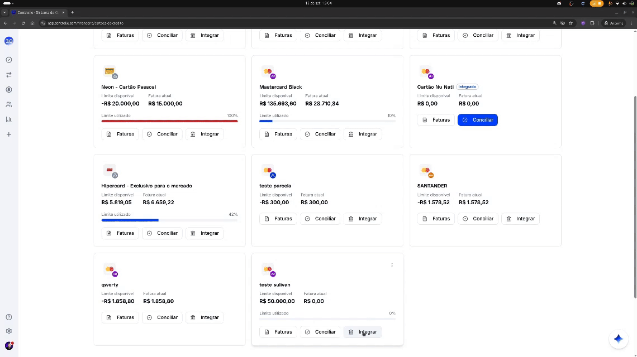Screen dimensions: 637x357
Task: Click the 42% limit bar on Hipercard
Action: pyautogui.click(x=169, y=220)
